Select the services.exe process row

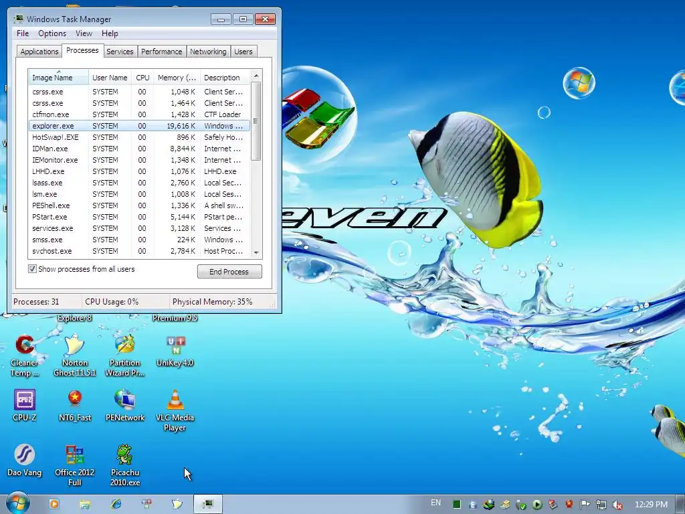click(x=139, y=228)
